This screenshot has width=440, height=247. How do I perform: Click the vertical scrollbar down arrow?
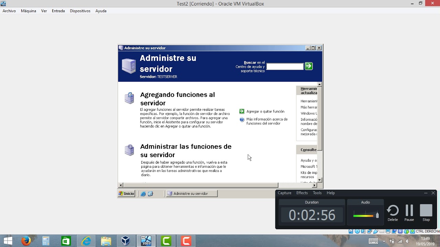[320, 180]
